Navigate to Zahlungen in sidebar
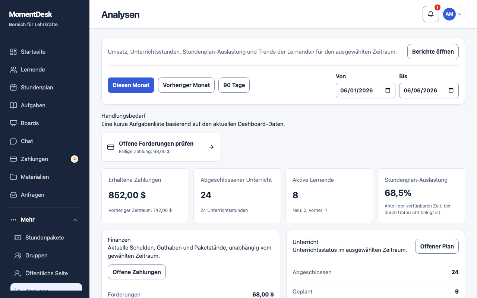The width and height of the screenshot is (477, 298). tap(45, 159)
